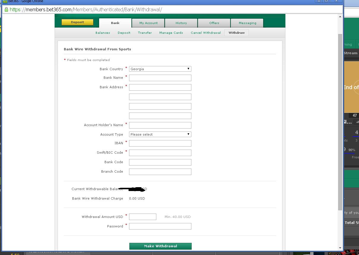Click the yellow Deposit button
Screen dimensions: 359x255
77,22
